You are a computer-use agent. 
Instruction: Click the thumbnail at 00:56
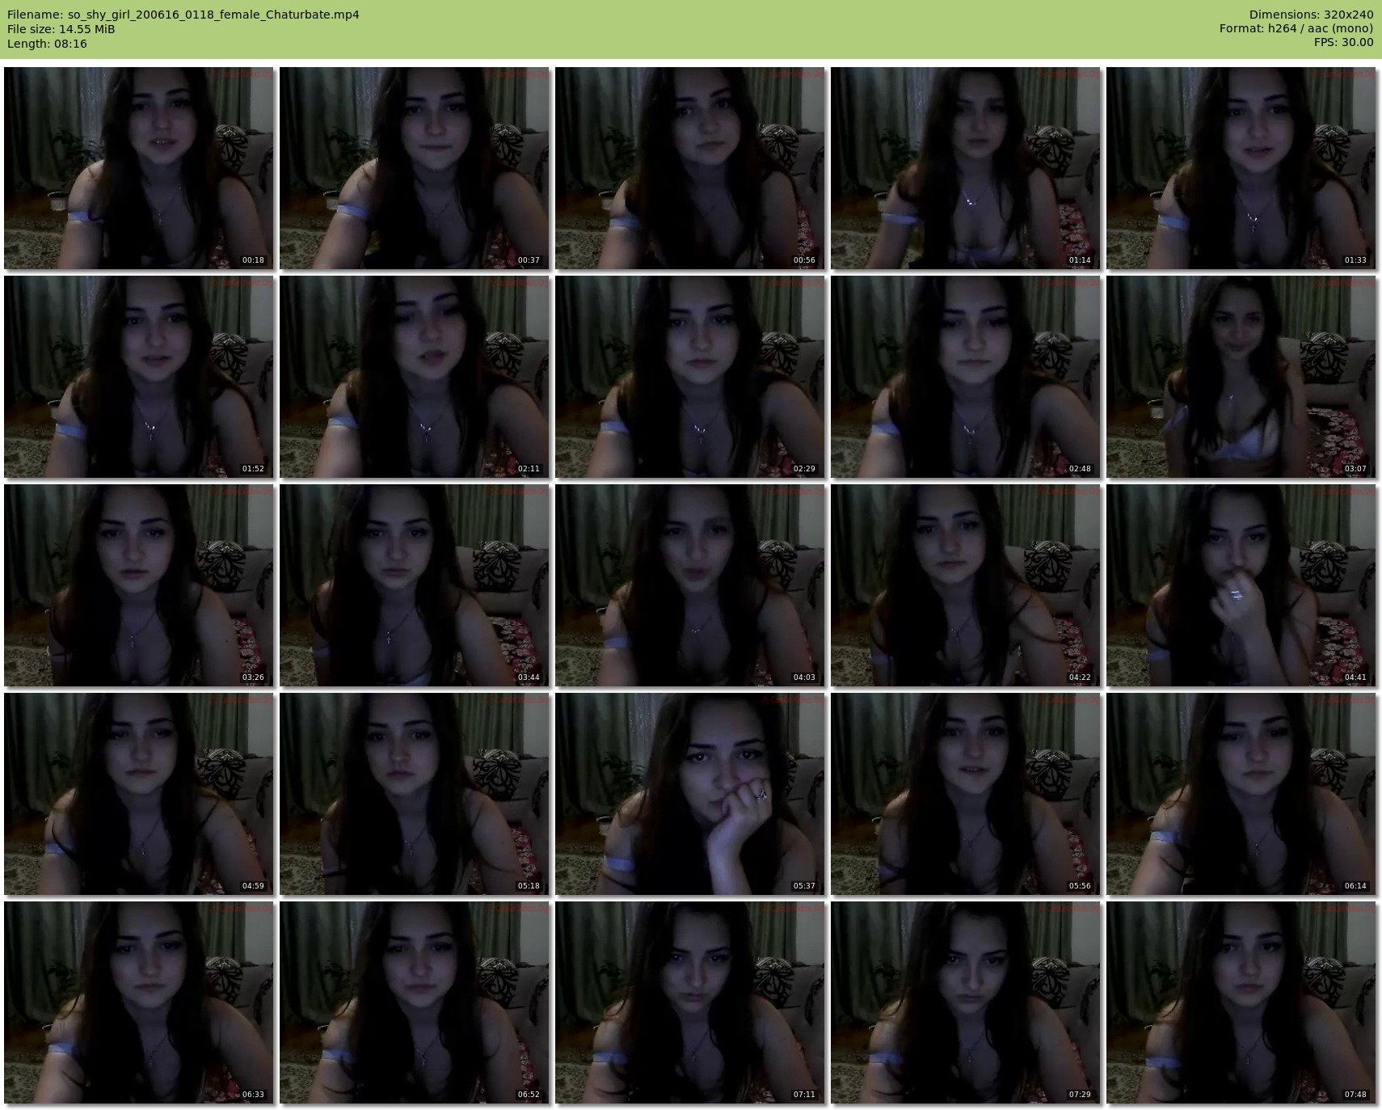(x=690, y=168)
